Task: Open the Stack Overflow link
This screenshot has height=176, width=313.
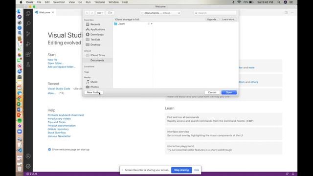Action: [x=57, y=132]
